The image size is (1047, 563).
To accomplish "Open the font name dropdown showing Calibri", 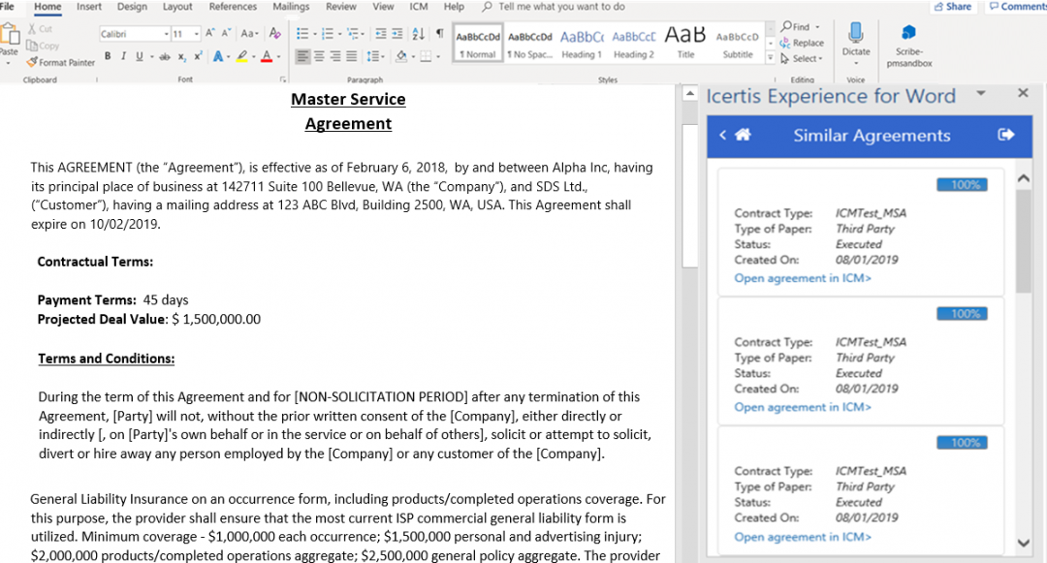I will (x=134, y=34).
